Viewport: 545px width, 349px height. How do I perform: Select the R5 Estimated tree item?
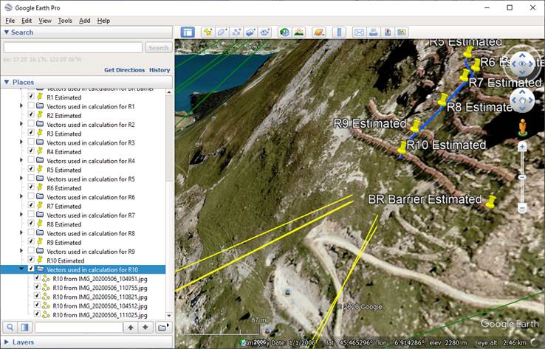click(64, 170)
